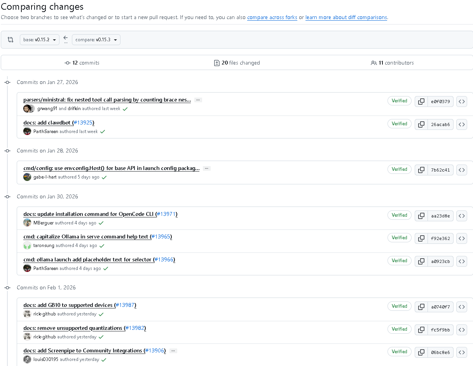This screenshot has width=473, height=366.
Task: Copy full SHA for commit f92e362
Action: (x=421, y=238)
